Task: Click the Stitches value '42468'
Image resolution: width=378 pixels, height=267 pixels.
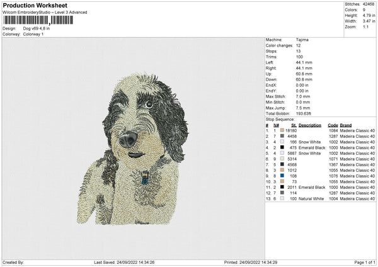Action: tap(369, 4)
